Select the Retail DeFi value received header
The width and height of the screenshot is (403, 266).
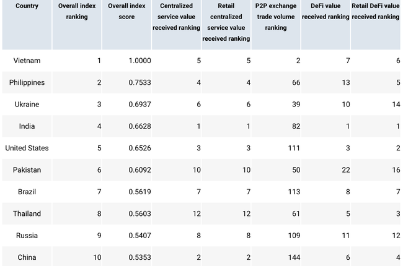[376, 11]
